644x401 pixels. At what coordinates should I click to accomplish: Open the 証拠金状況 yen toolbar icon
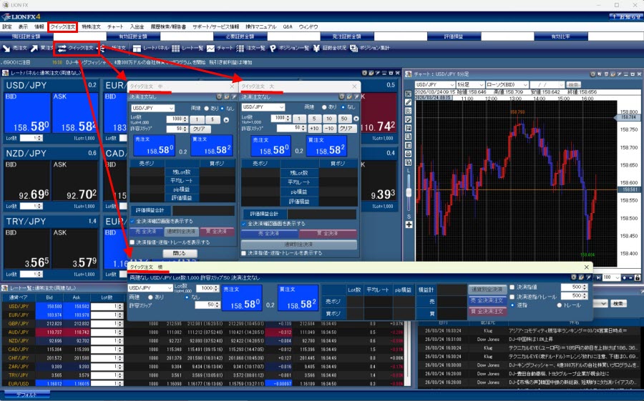pyautogui.click(x=321, y=48)
